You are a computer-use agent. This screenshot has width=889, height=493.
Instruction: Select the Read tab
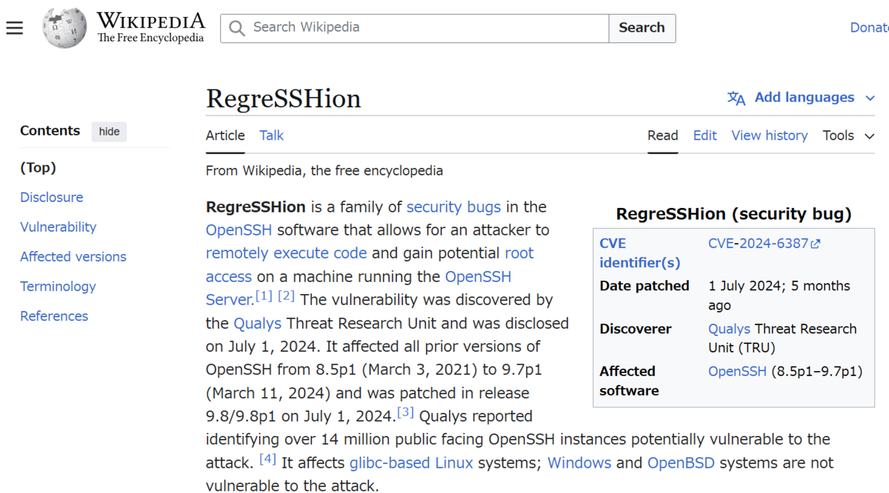click(663, 135)
